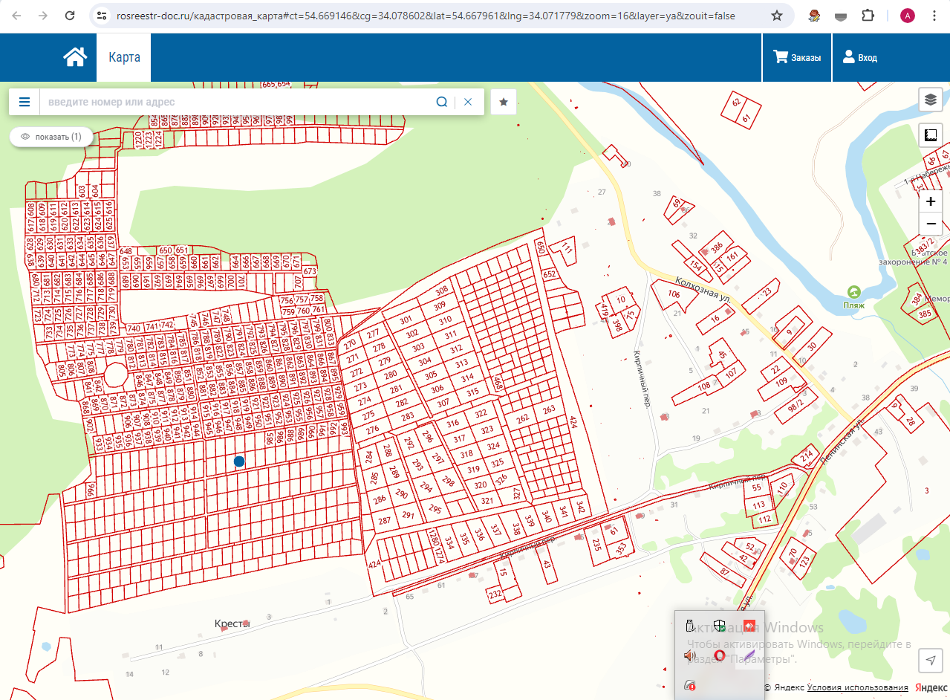
Task: Click the geolocation arrow button
Action: [931, 660]
